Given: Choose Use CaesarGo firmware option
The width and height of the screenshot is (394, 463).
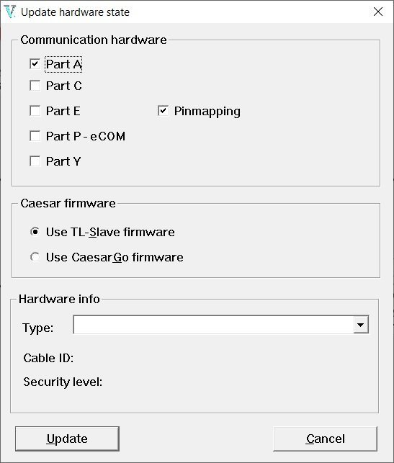Looking at the screenshot, I should coord(35,257).
